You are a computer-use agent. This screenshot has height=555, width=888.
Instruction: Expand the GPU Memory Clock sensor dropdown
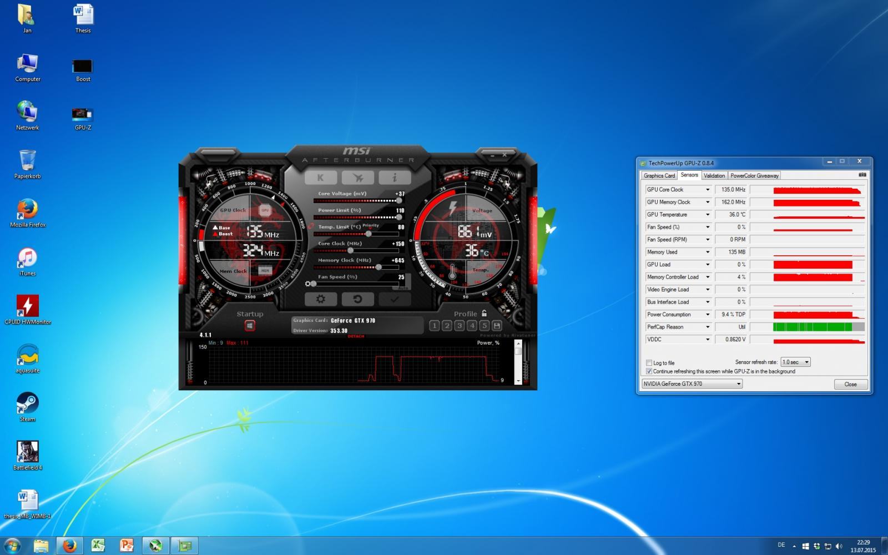click(x=708, y=202)
